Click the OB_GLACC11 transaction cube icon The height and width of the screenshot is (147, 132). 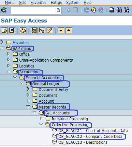tap(54, 130)
